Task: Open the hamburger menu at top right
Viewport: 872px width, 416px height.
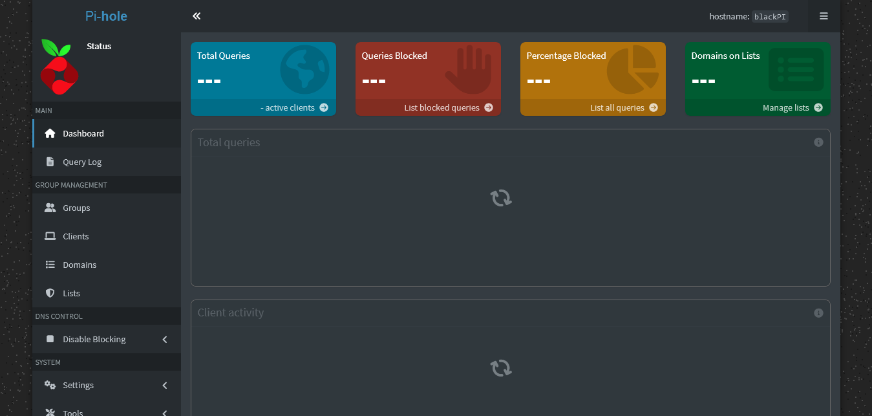Action: (824, 16)
